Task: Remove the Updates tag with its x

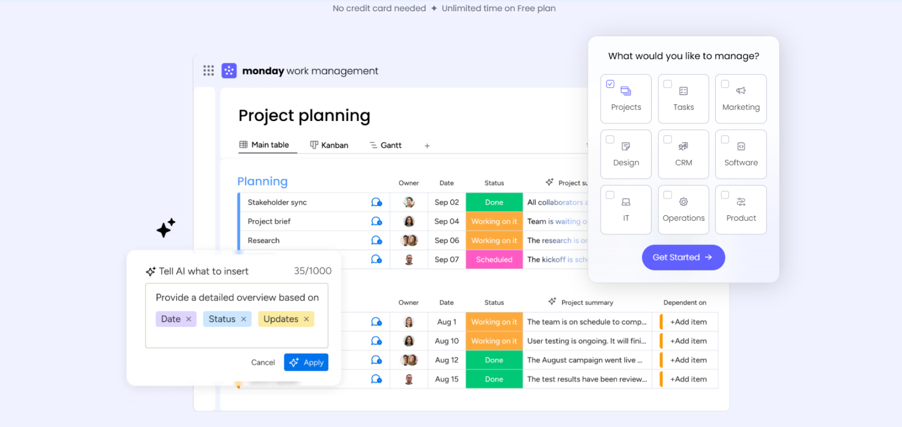Action: click(x=306, y=319)
